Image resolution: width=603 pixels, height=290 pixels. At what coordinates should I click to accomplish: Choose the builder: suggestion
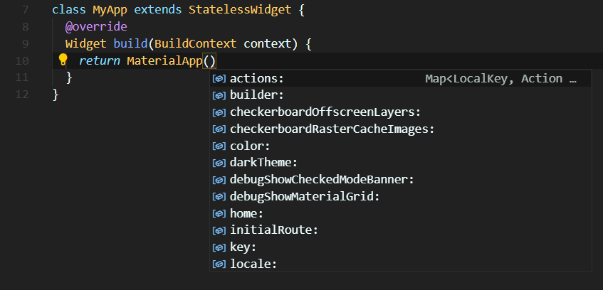(x=400, y=96)
